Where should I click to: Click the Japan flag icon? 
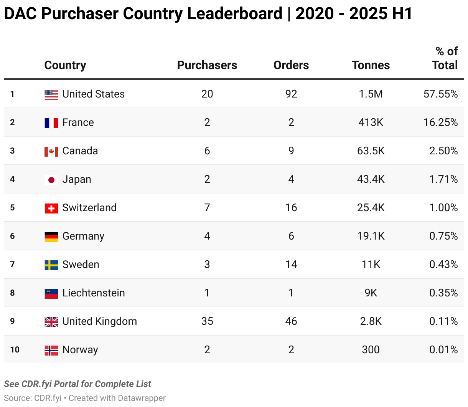pos(51,180)
